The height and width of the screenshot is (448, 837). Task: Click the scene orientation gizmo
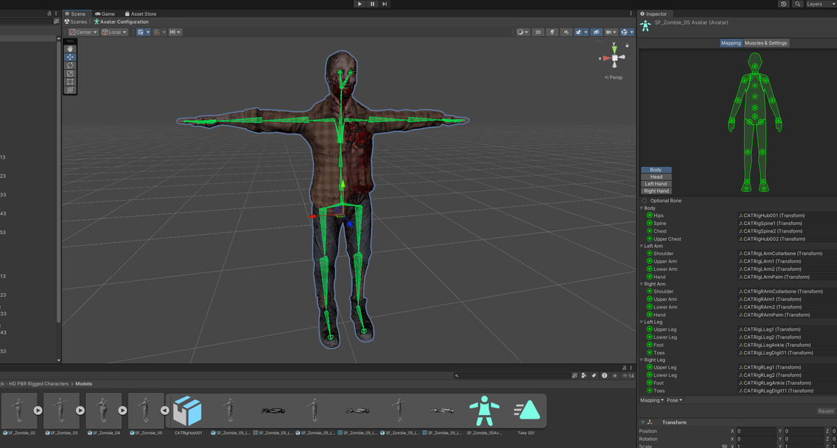(x=614, y=59)
